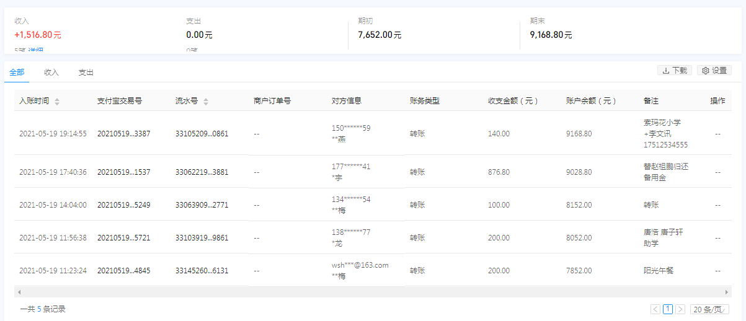
Task: Click the sort arrows beside 入账时间
Action: (x=57, y=102)
